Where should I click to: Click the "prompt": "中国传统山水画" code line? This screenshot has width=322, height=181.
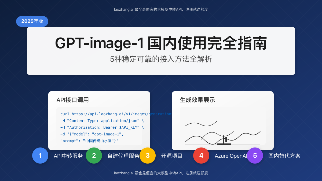[x=89, y=141]
